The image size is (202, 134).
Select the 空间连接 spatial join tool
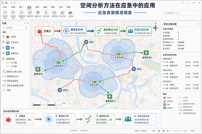pyautogui.click(x=54, y=14)
